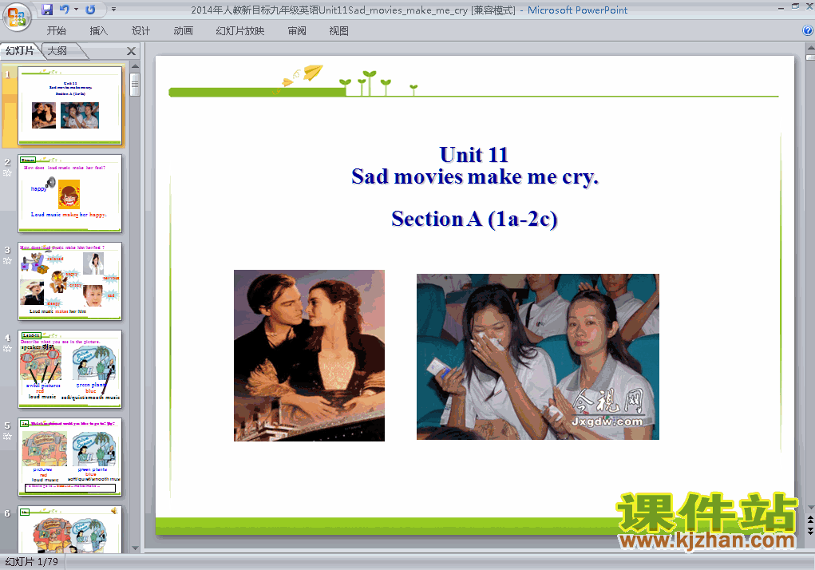Open the 审阅 ribbon tab
815x570 pixels.
(x=297, y=31)
